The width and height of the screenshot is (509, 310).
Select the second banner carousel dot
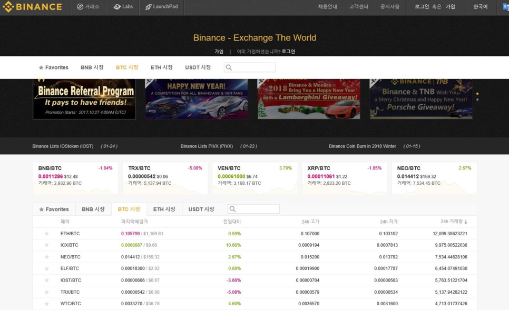point(477,99)
